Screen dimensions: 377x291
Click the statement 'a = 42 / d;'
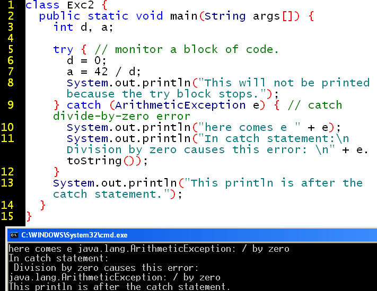pos(104,72)
